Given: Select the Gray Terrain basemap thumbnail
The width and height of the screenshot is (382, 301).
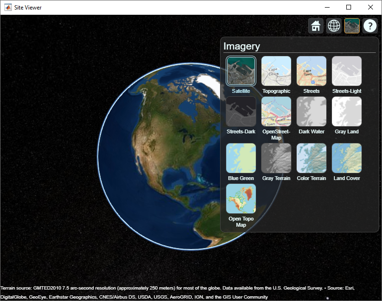Looking at the screenshot, I should (276, 158).
